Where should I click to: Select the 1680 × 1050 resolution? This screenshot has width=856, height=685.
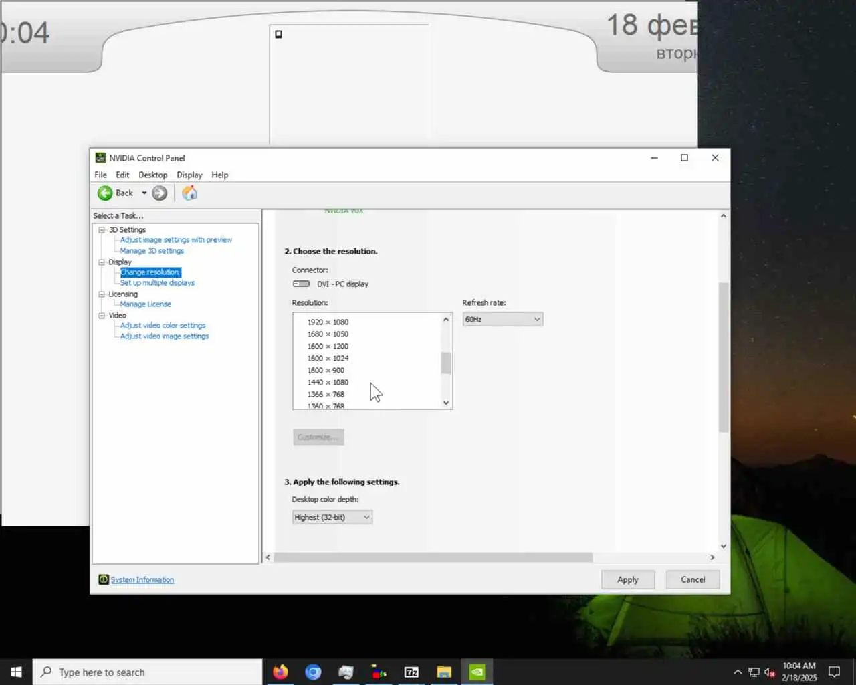pos(328,334)
